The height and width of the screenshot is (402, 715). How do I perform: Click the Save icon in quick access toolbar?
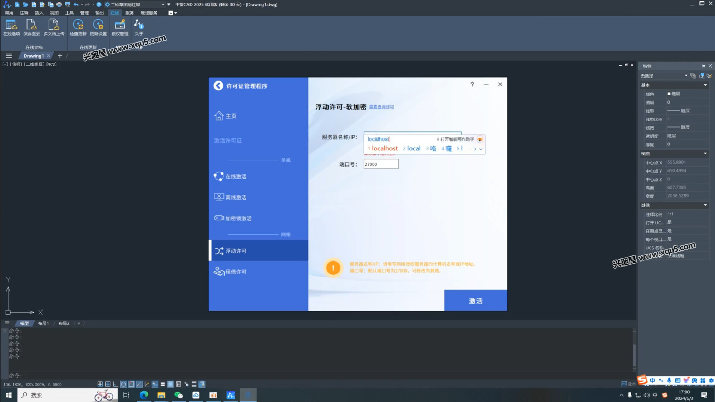pyautogui.click(x=34, y=4)
